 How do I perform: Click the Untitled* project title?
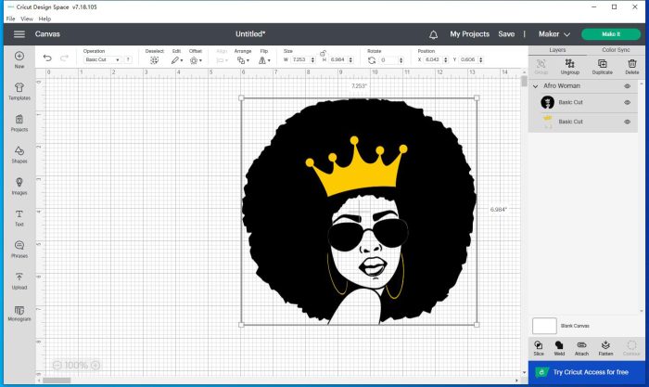tap(250, 34)
